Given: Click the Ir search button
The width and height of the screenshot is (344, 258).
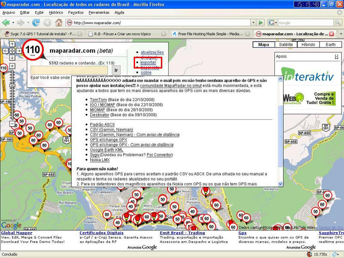Looking at the screenshot, I should click(116, 70).
